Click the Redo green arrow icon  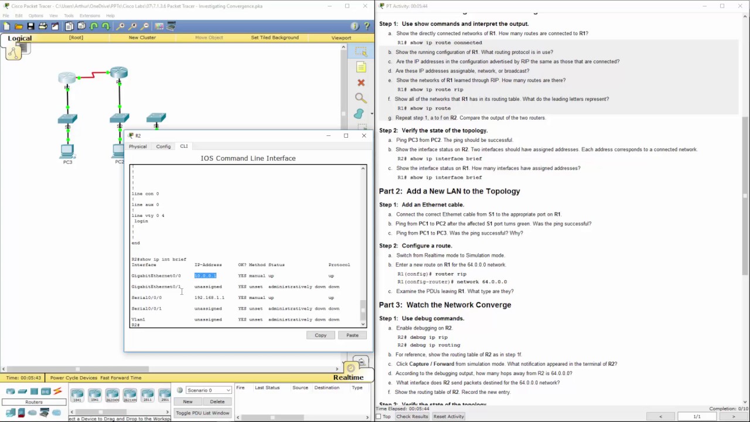(105, 26)
